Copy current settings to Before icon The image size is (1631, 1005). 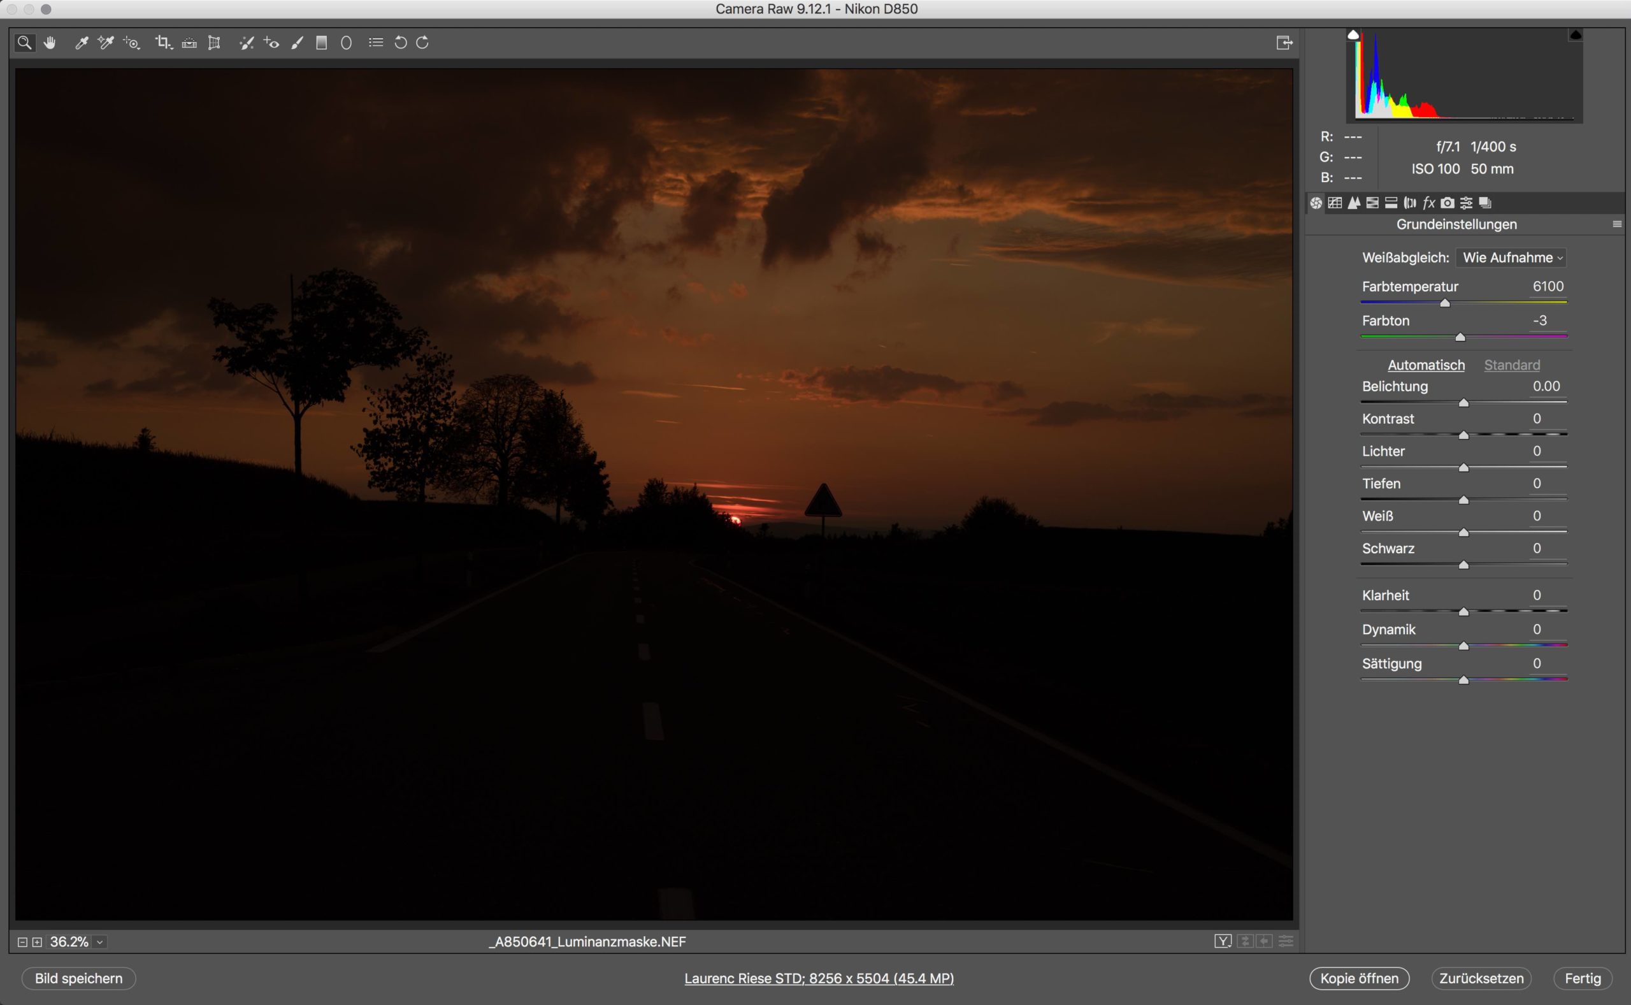click(1265, 941)
